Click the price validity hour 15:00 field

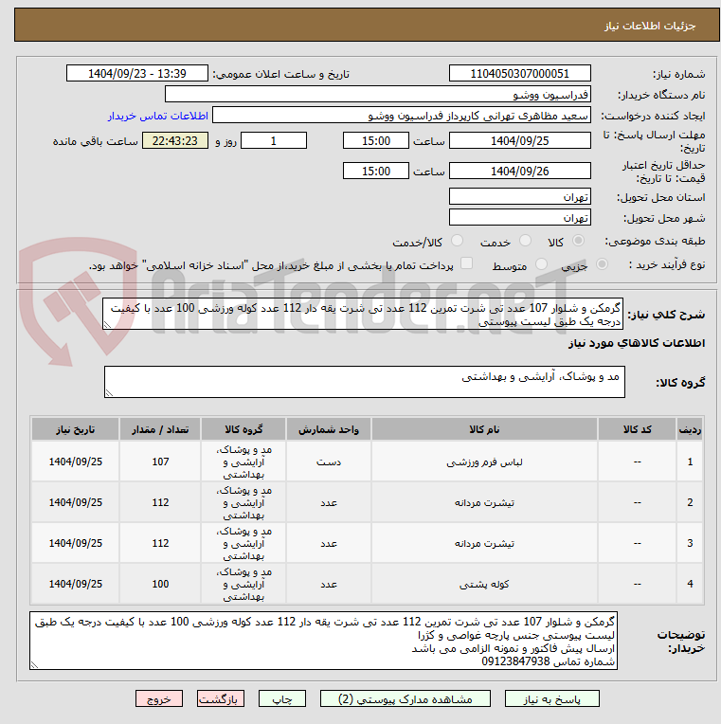tap(376, 171)
